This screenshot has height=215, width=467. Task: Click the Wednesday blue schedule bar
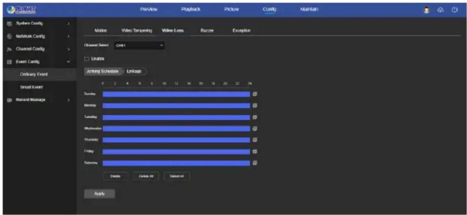tap(176, 129)
